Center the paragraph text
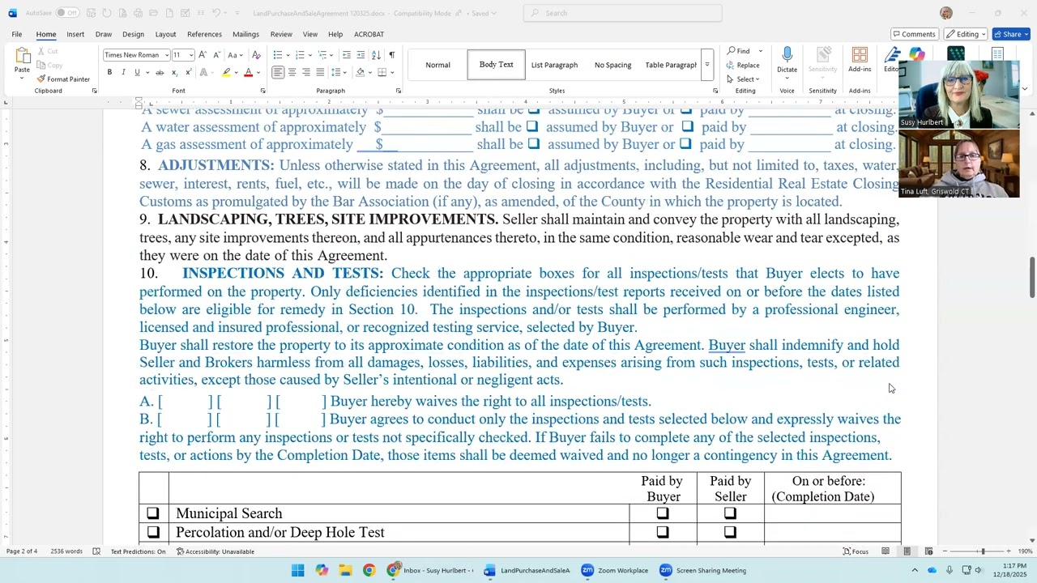The height and width of the screenshot is (583, 1037). click(x=292, y=73)
